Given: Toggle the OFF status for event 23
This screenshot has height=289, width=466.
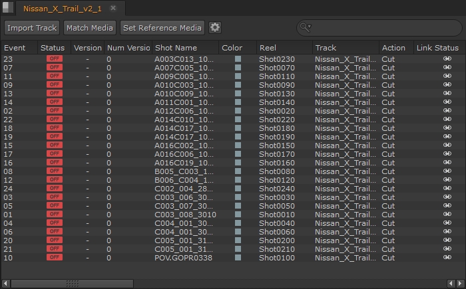Looking at the screenshot, I should tap(54, 59).
